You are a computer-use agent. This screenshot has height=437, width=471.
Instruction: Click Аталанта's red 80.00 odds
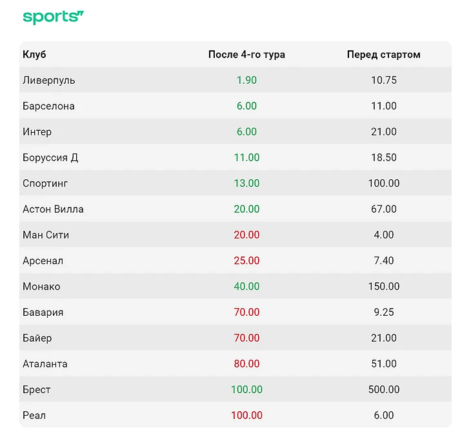coord(246,364)
